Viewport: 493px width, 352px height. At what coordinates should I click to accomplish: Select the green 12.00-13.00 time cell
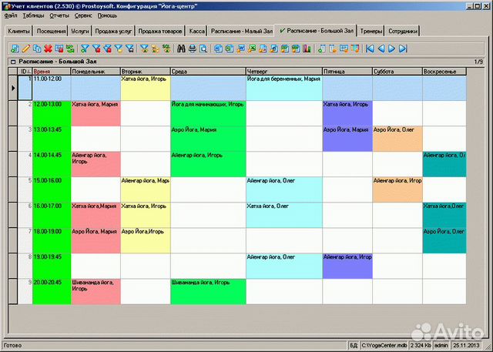pos(51,112)
